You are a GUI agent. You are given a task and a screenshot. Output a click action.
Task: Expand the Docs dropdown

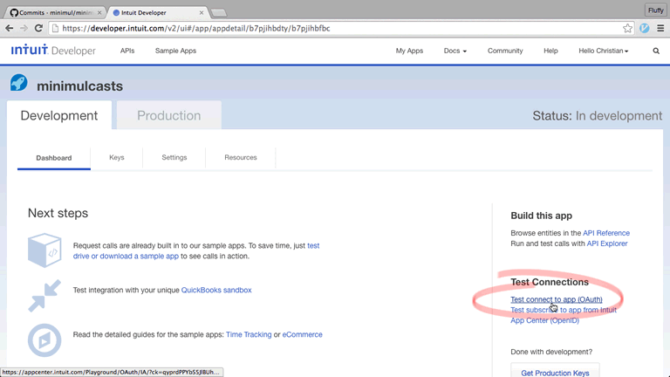pyautogui.click(x=455, y=51)
